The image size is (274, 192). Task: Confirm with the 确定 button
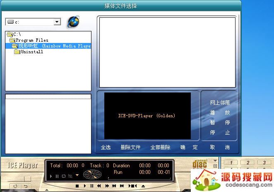(x=189, y=147)
